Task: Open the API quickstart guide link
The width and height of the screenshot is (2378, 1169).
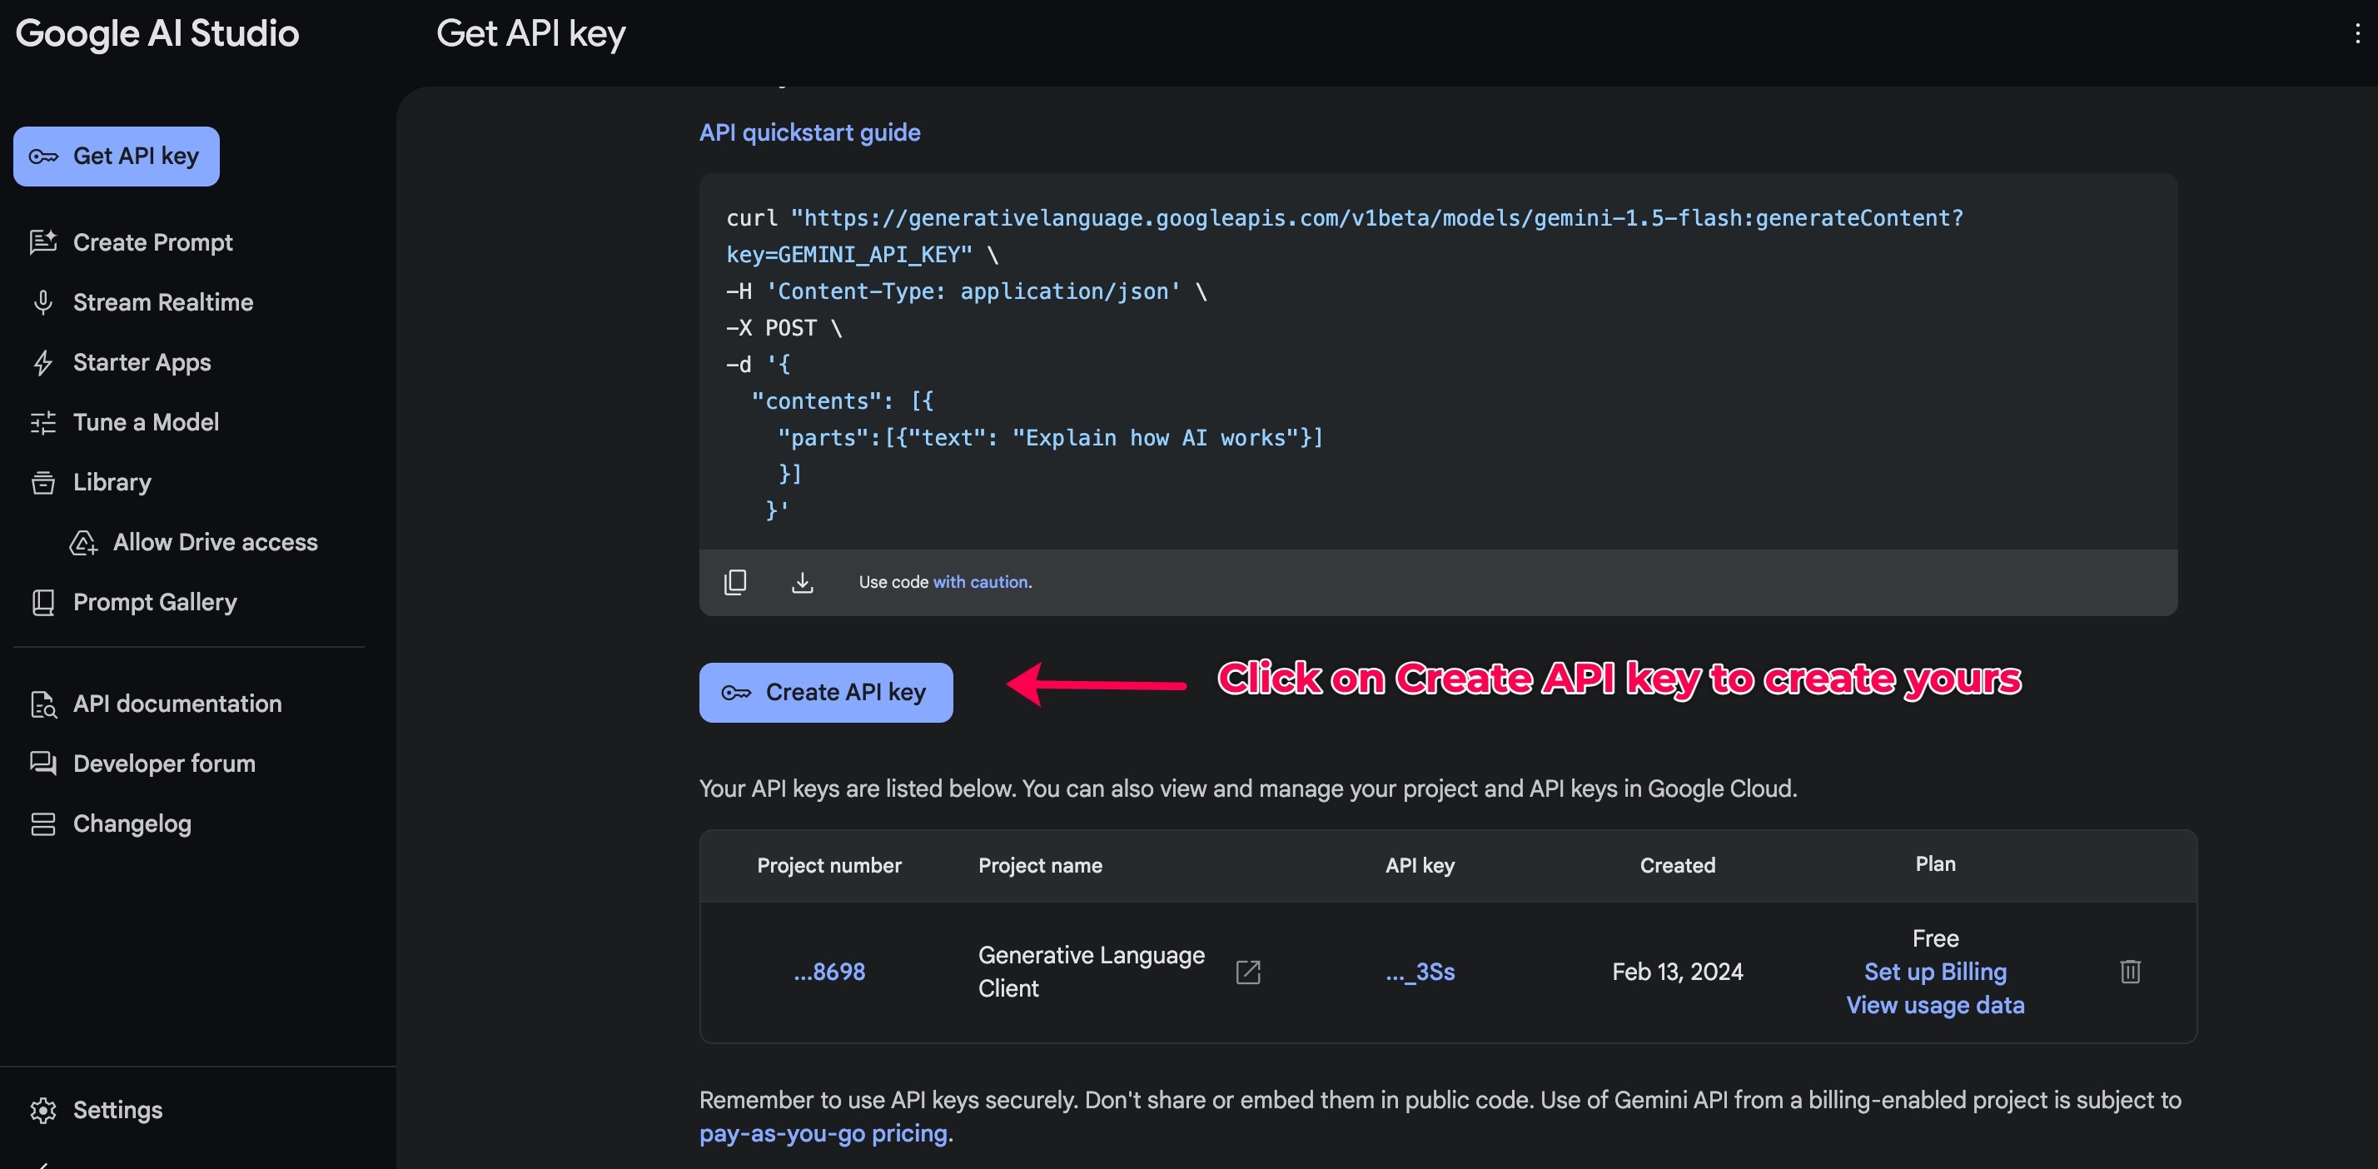Action: click(x=808, y=132)
